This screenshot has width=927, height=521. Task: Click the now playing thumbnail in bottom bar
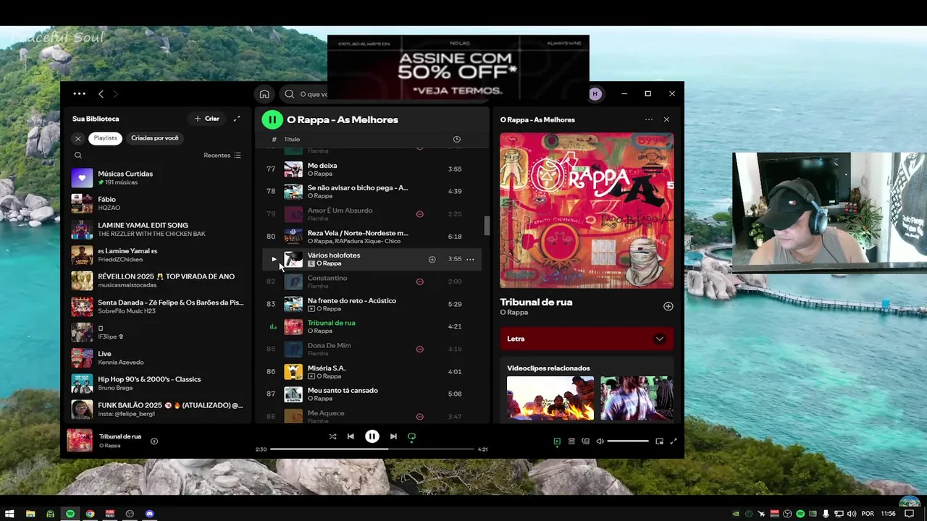pyautogui.click(x=80, y=441)
